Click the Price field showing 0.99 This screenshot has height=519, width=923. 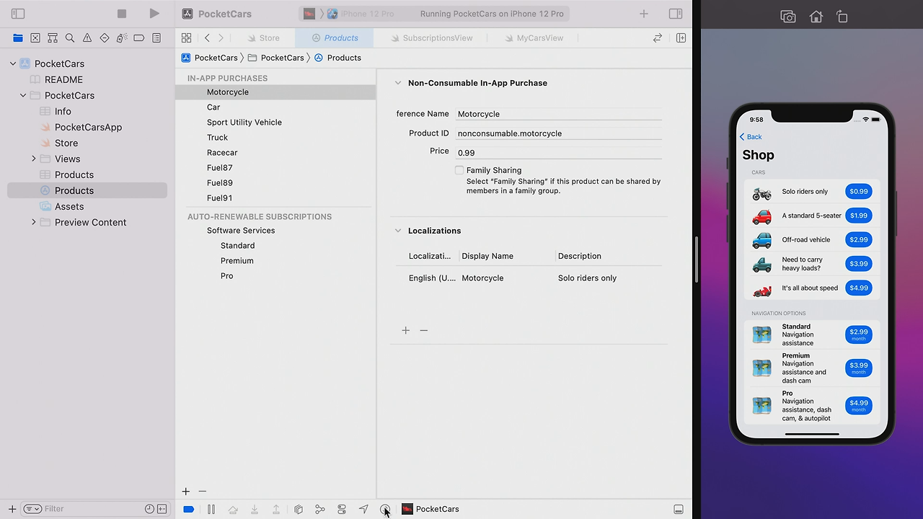559,153
